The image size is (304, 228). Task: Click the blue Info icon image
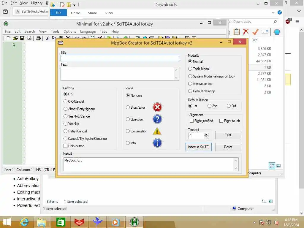click(157, 143)
